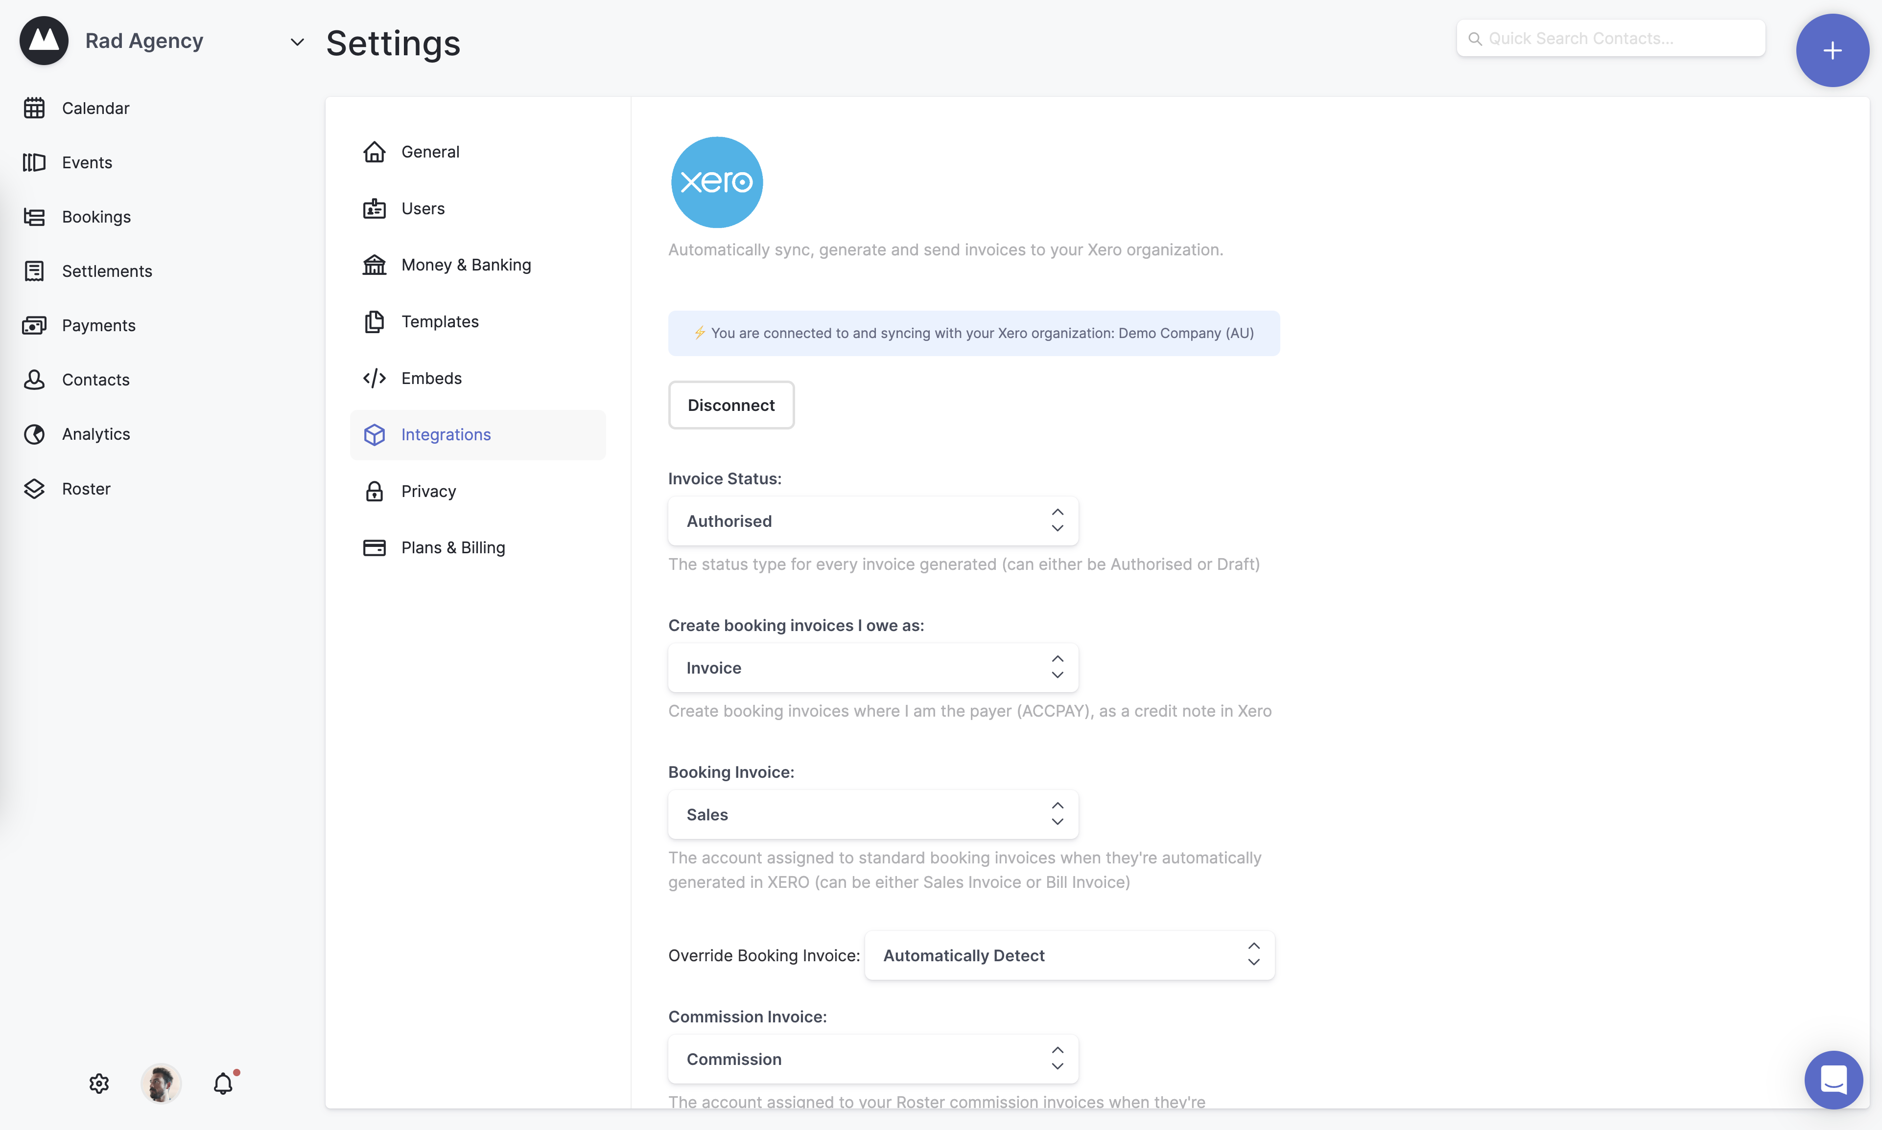Click the settings gear icon
The height and width of the screenshot is (1130, 1882).
[x=99, y=1083]
